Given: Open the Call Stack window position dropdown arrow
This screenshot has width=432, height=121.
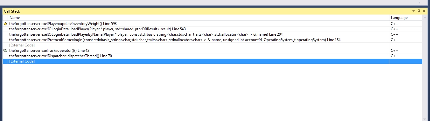Looking at the screenshot, I should coord(414,11).
